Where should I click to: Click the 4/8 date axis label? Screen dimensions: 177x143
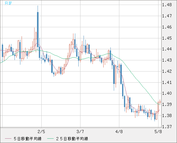click(119, 132)
